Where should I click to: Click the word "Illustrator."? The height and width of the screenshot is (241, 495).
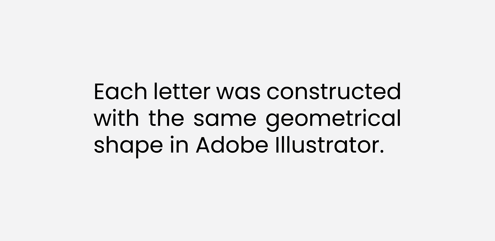click(x=330, y=145)
